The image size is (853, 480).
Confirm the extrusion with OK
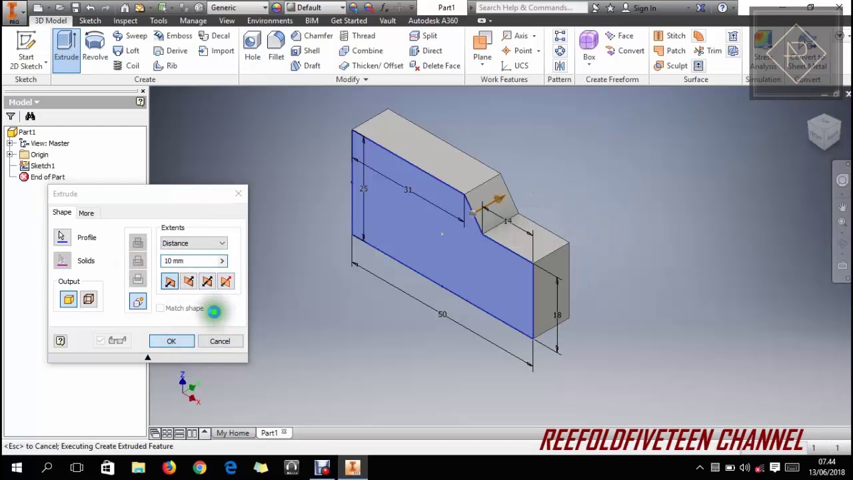point(171,341)
